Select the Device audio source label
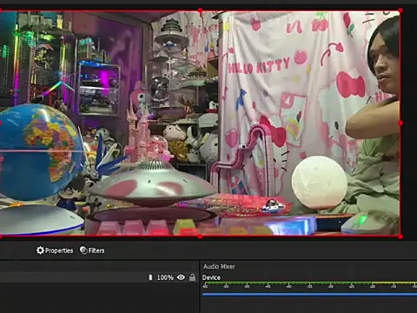 [211, 277]
